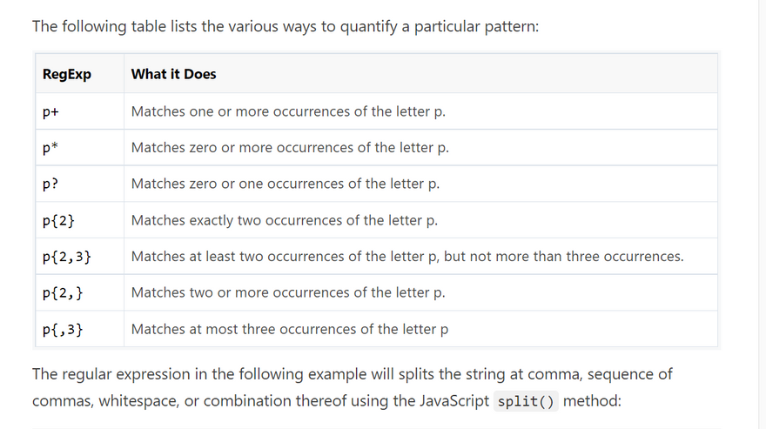Click description 'Matches two or more occurrences'
This screenshot has width=766, height=429.
pos(288,293)
